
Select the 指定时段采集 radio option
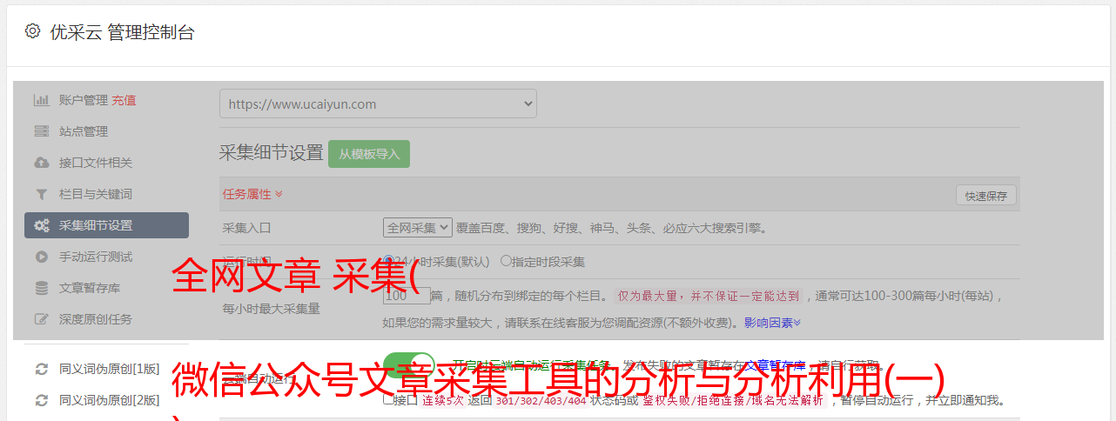tap(507, 261)
